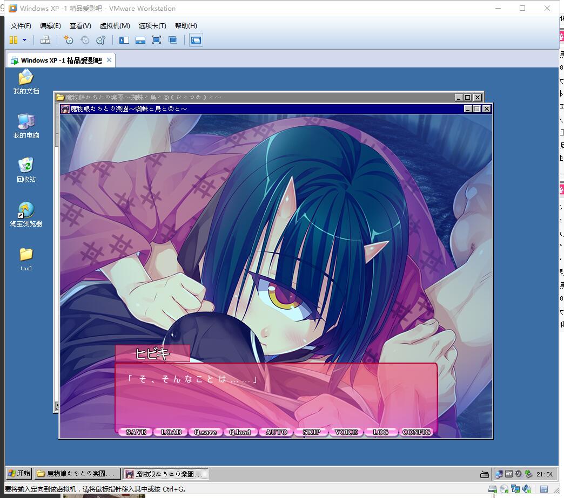
Task: Open the power options dropdown arrow
Action: click(x=24, y=40)
